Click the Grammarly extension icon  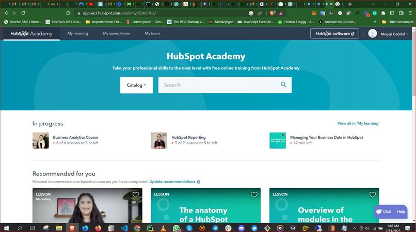(375, 13)
